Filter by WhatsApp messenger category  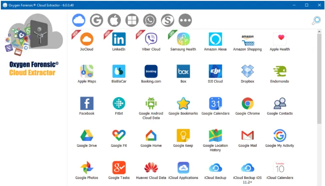150,20
